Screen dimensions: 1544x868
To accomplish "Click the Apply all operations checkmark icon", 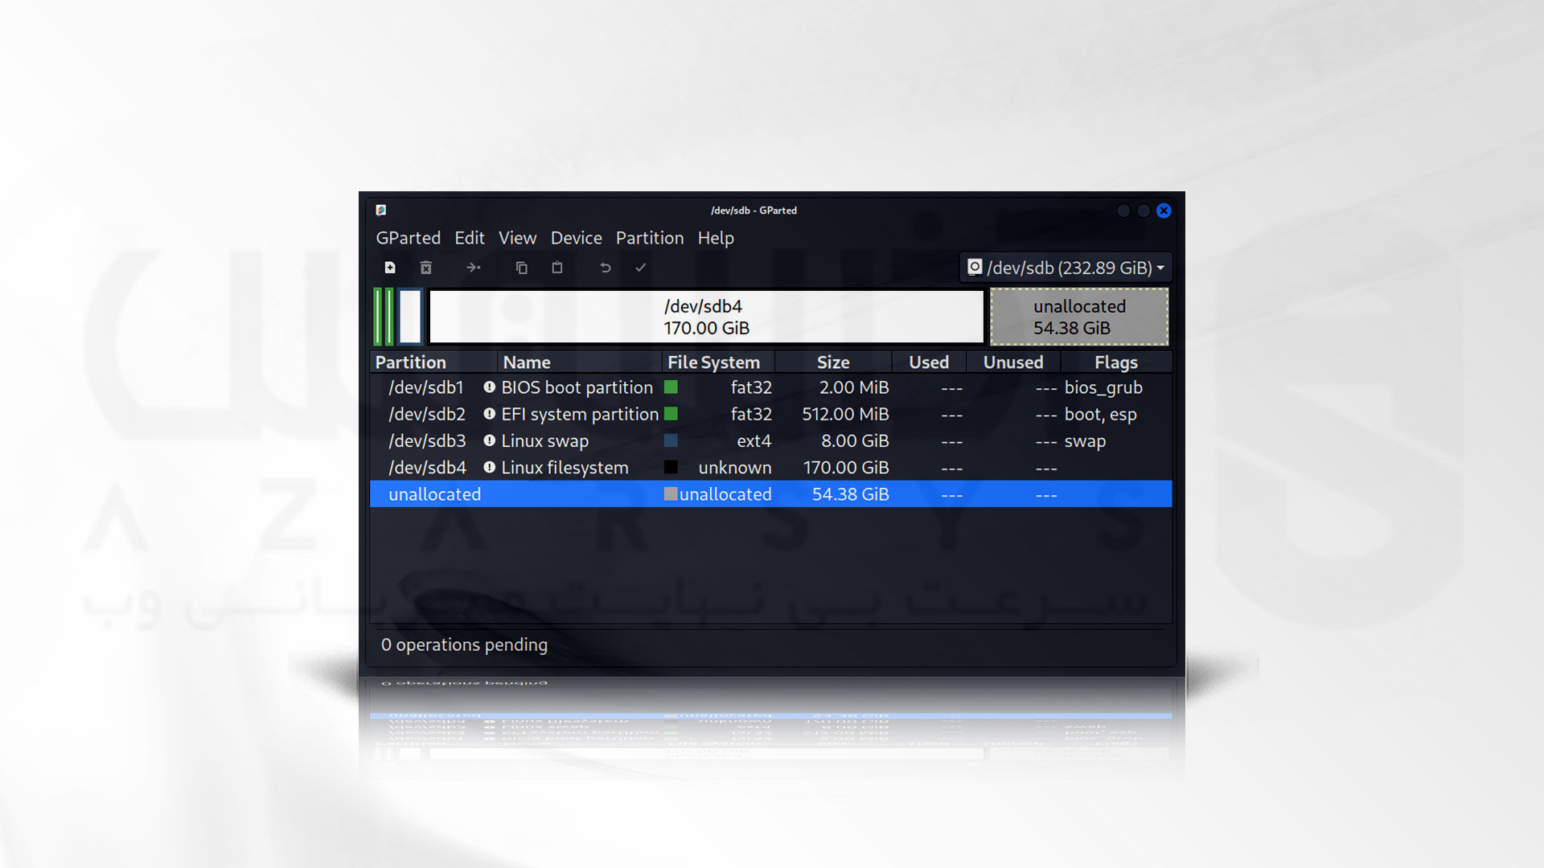I will tap(641, 268).
